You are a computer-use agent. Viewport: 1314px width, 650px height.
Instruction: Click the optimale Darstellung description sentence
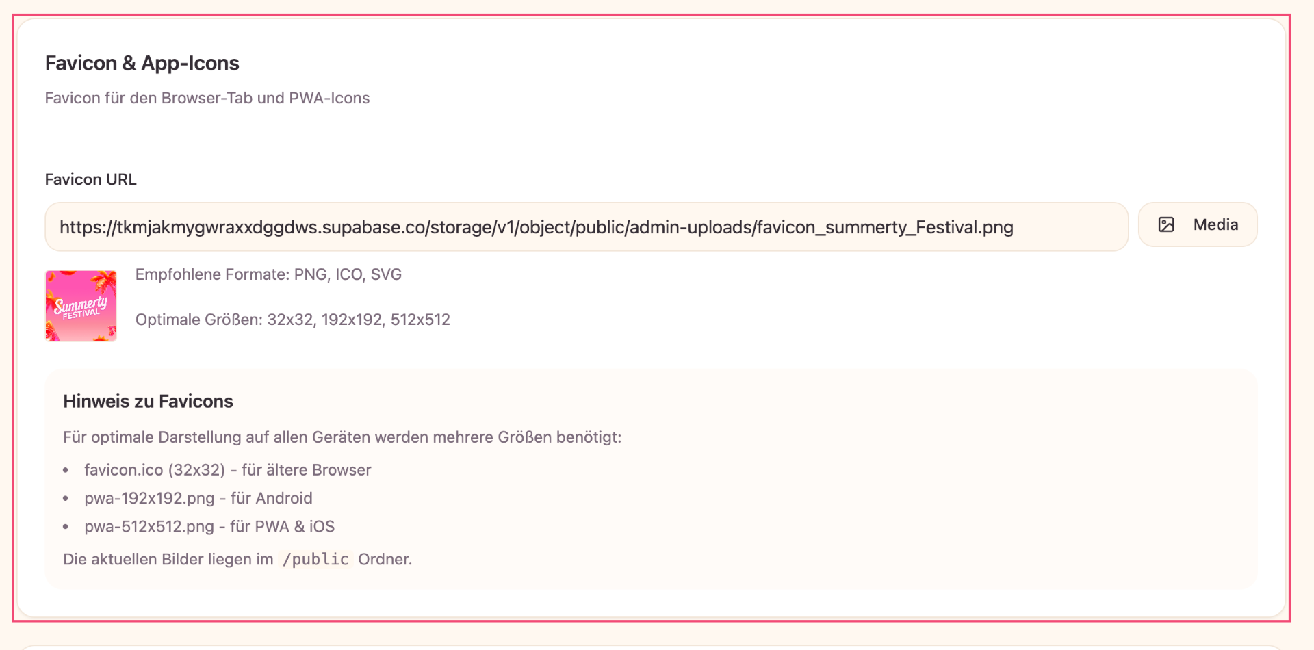342,437
